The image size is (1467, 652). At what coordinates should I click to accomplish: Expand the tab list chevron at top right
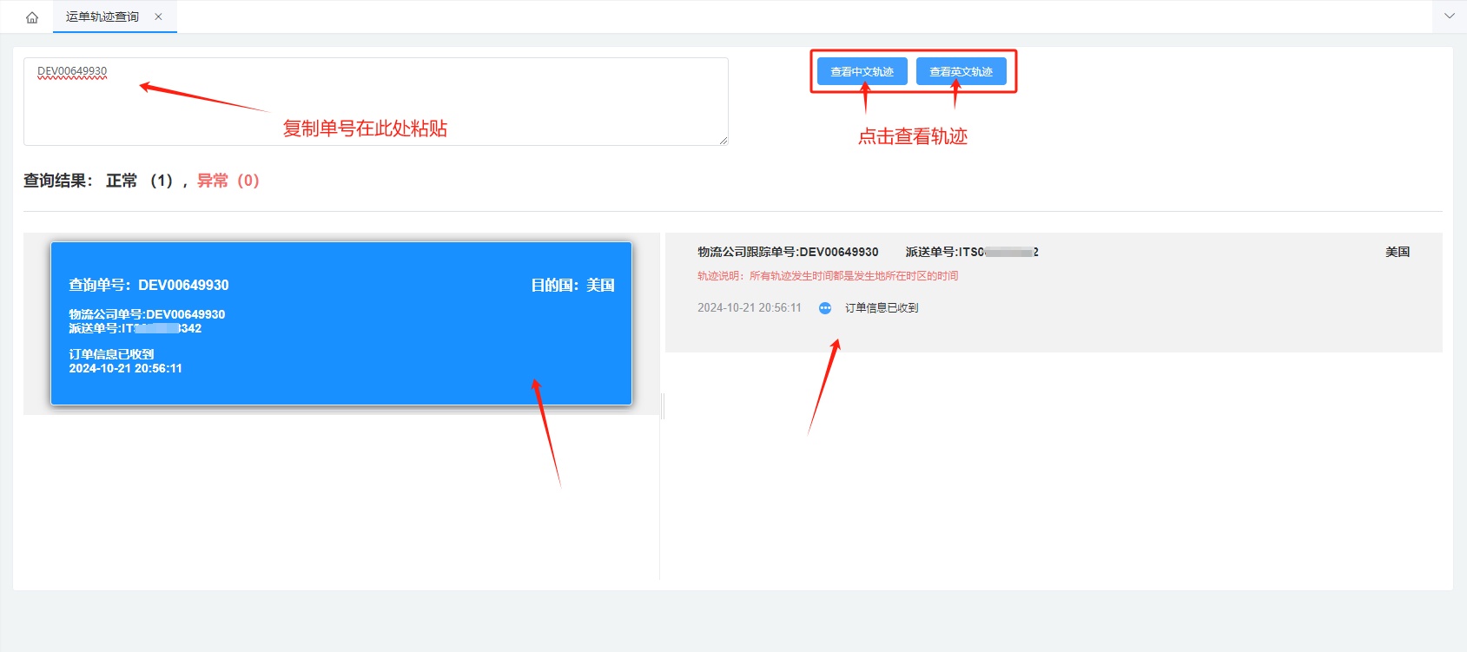click(1449, 16)
